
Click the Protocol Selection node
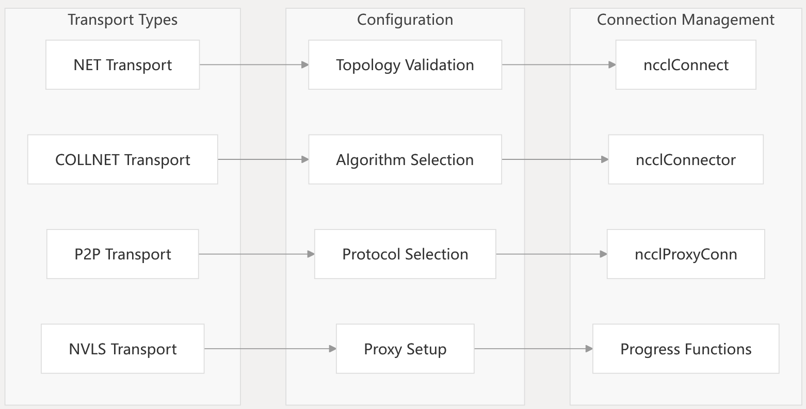click(405, 254)
